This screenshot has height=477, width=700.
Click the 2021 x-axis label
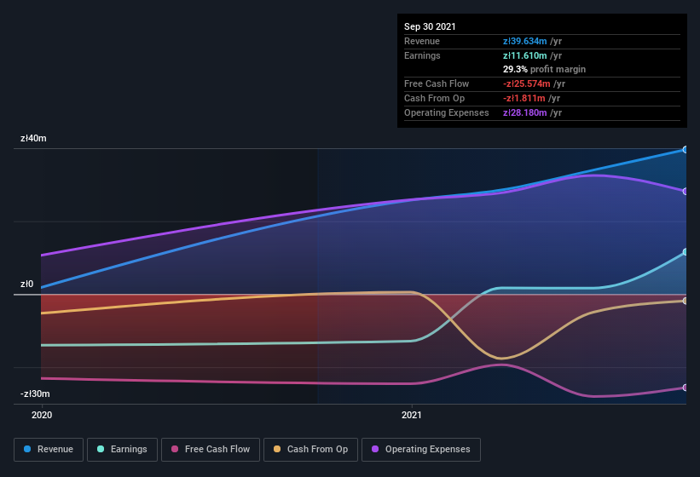click(x=411, y=415)
